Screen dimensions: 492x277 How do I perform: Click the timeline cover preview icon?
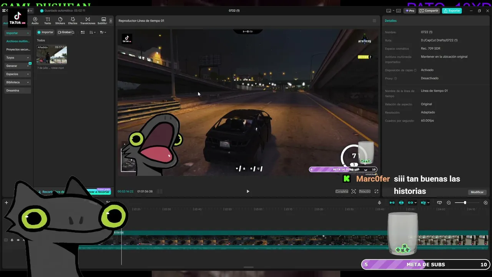point(439,203)
